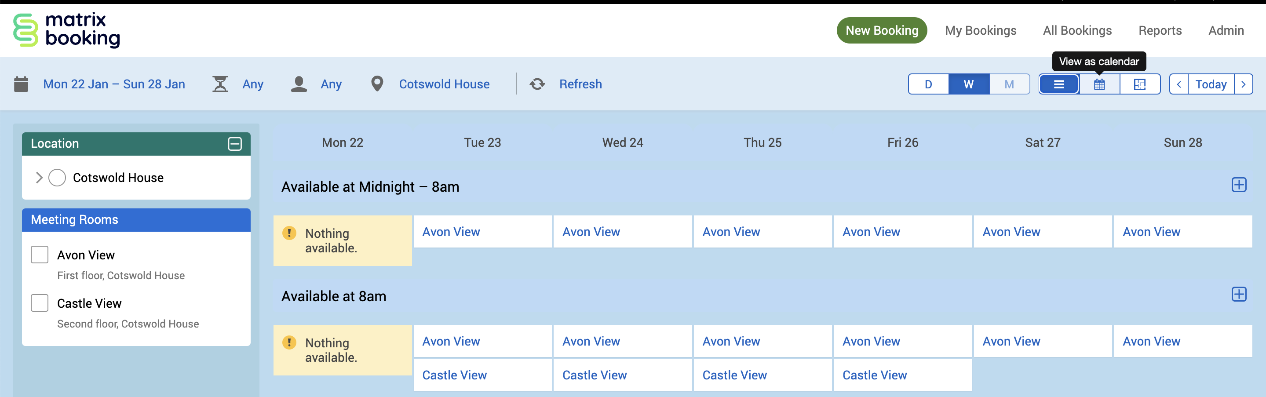This screenshot has height=397, width=1266.
Task: Open the Mon 22 Jan – Sun 28 Jan date picker
Action: coord(114,84)
